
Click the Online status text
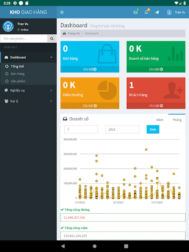[25, 30]
